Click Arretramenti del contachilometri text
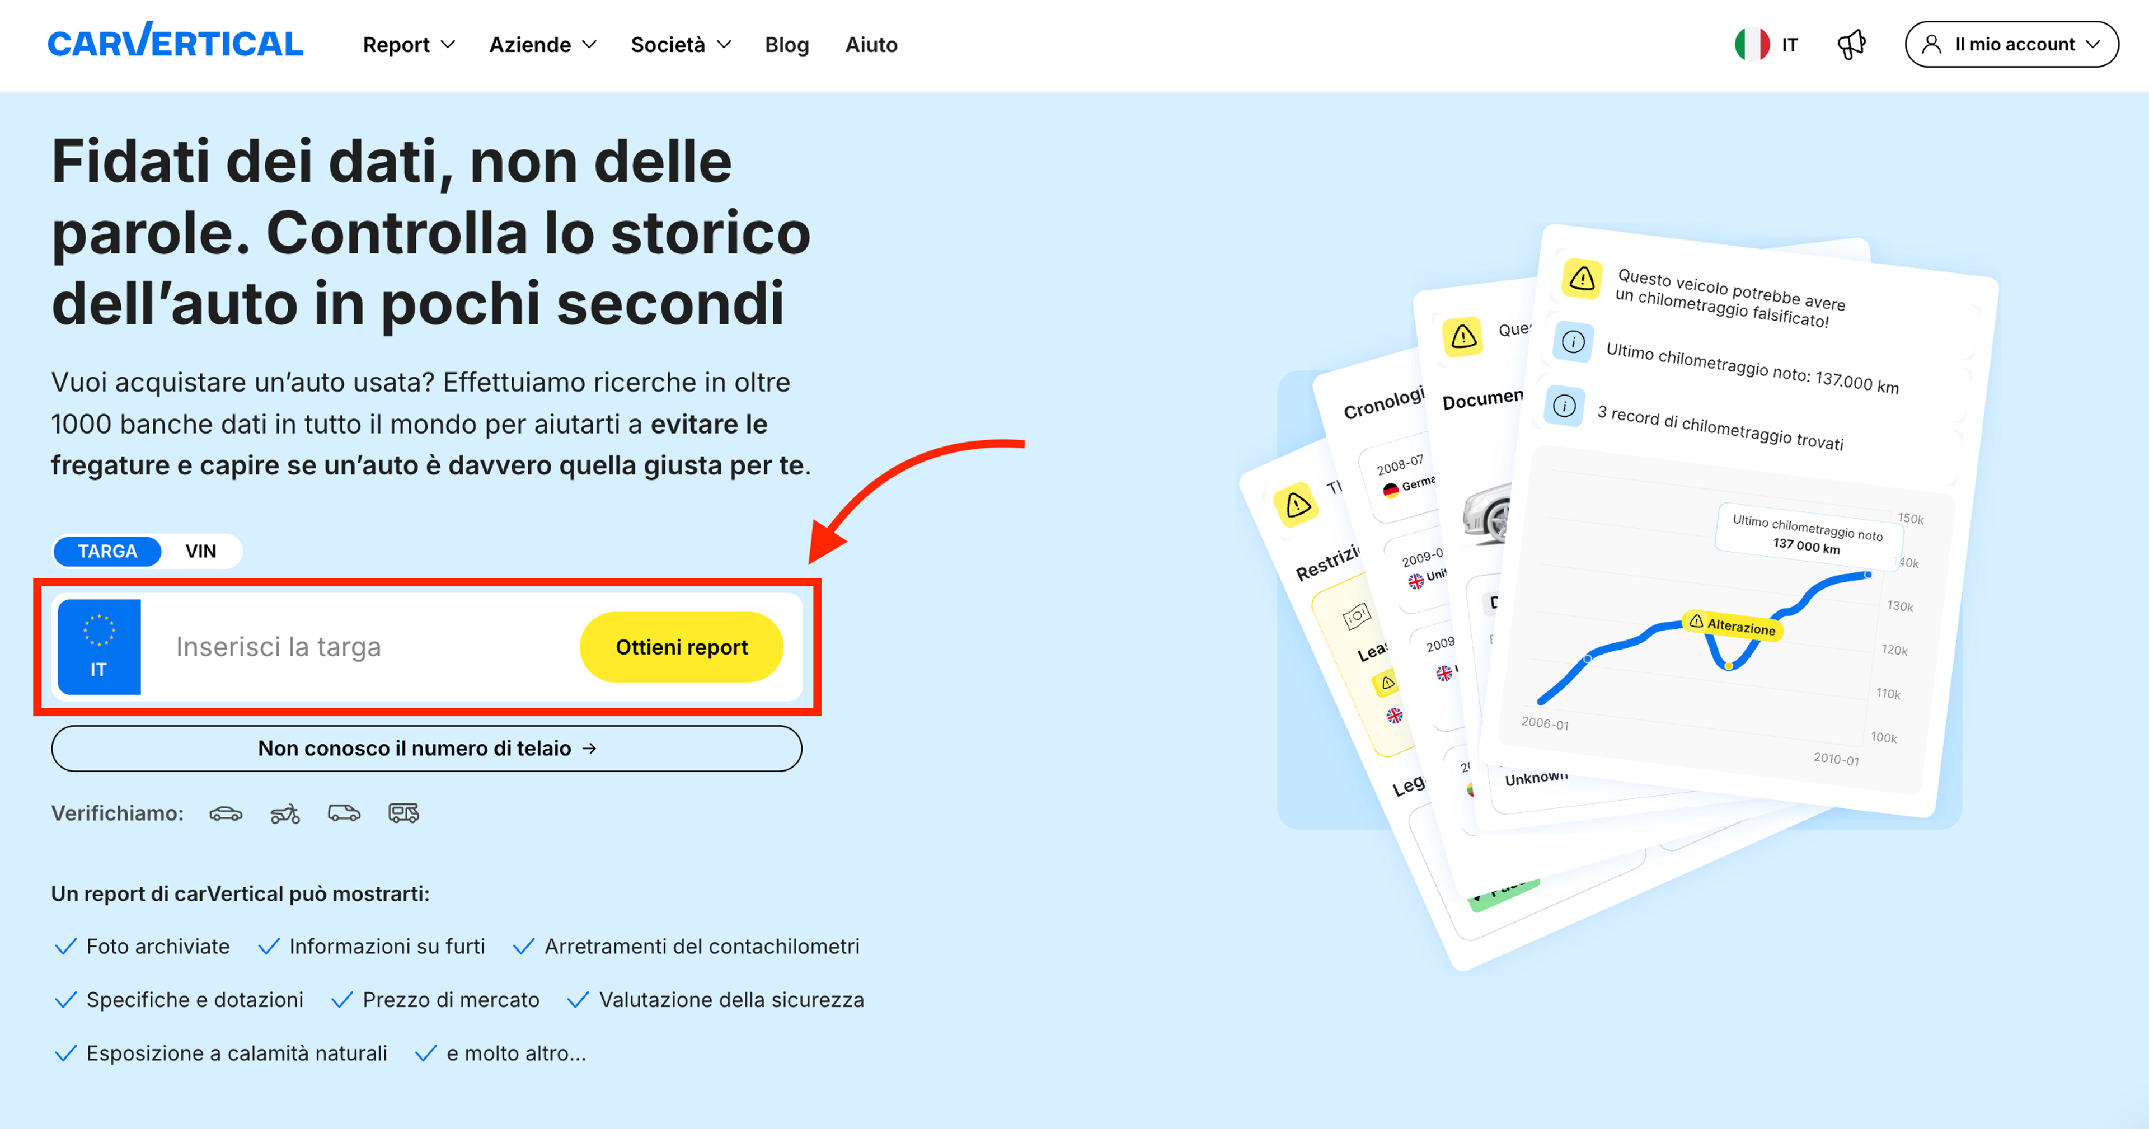The image size is (2149, 1129). pyautogui.click(x=702, y=947)
